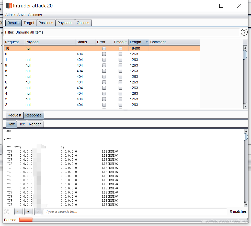
Task: Open the Attack menu
Action: point(10,15)
